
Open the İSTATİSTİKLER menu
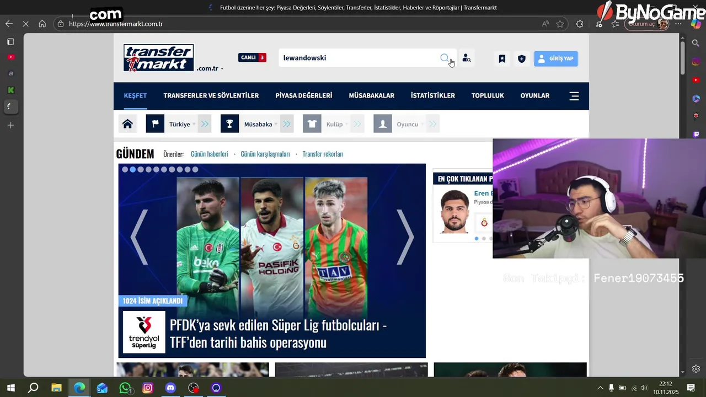point(433,95)
